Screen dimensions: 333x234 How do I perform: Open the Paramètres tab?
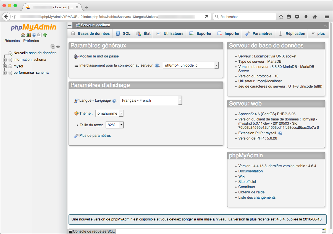pos(259,33)
